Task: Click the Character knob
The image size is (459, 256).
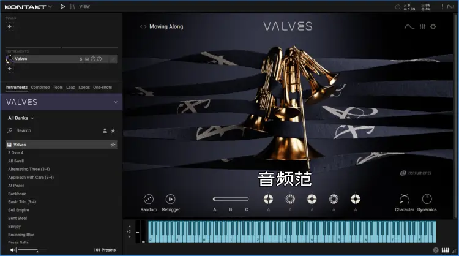Action: [404, 199]
